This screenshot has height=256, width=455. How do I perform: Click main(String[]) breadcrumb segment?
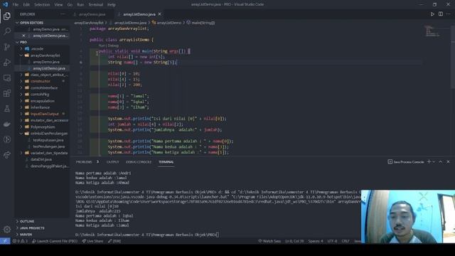click(x=203, y=23)
